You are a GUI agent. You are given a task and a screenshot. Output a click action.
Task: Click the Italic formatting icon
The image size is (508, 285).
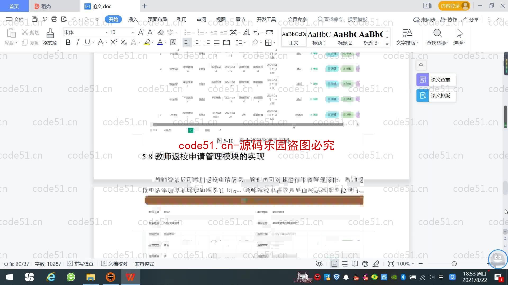(78, 42)
